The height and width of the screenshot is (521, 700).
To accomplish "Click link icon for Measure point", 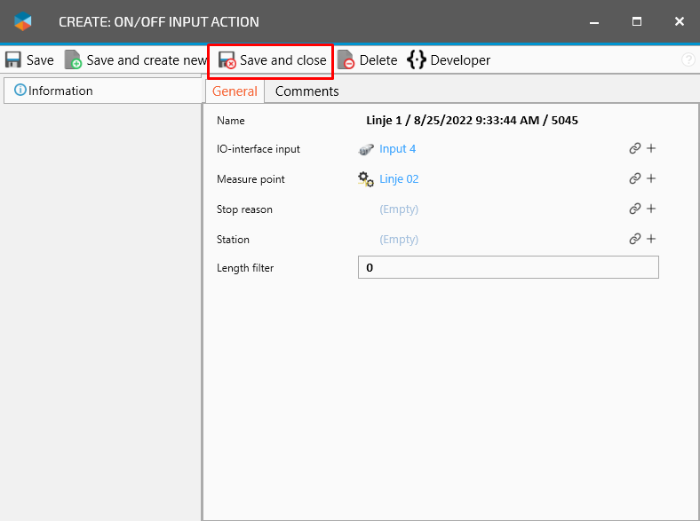I will (635, 179).
